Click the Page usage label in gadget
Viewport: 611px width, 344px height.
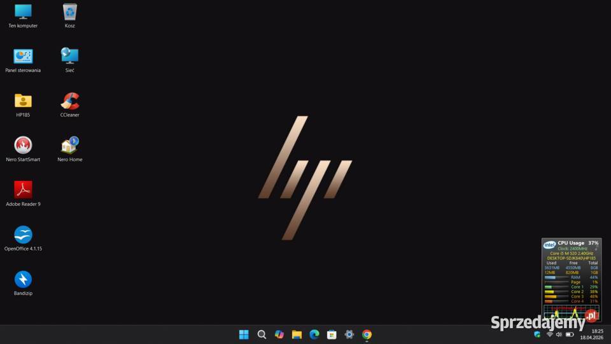(x=576, y=282)
